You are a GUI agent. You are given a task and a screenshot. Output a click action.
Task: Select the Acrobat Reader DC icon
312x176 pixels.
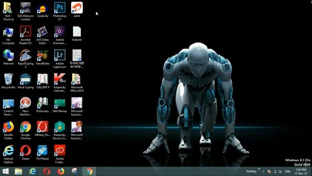point(25,31)
